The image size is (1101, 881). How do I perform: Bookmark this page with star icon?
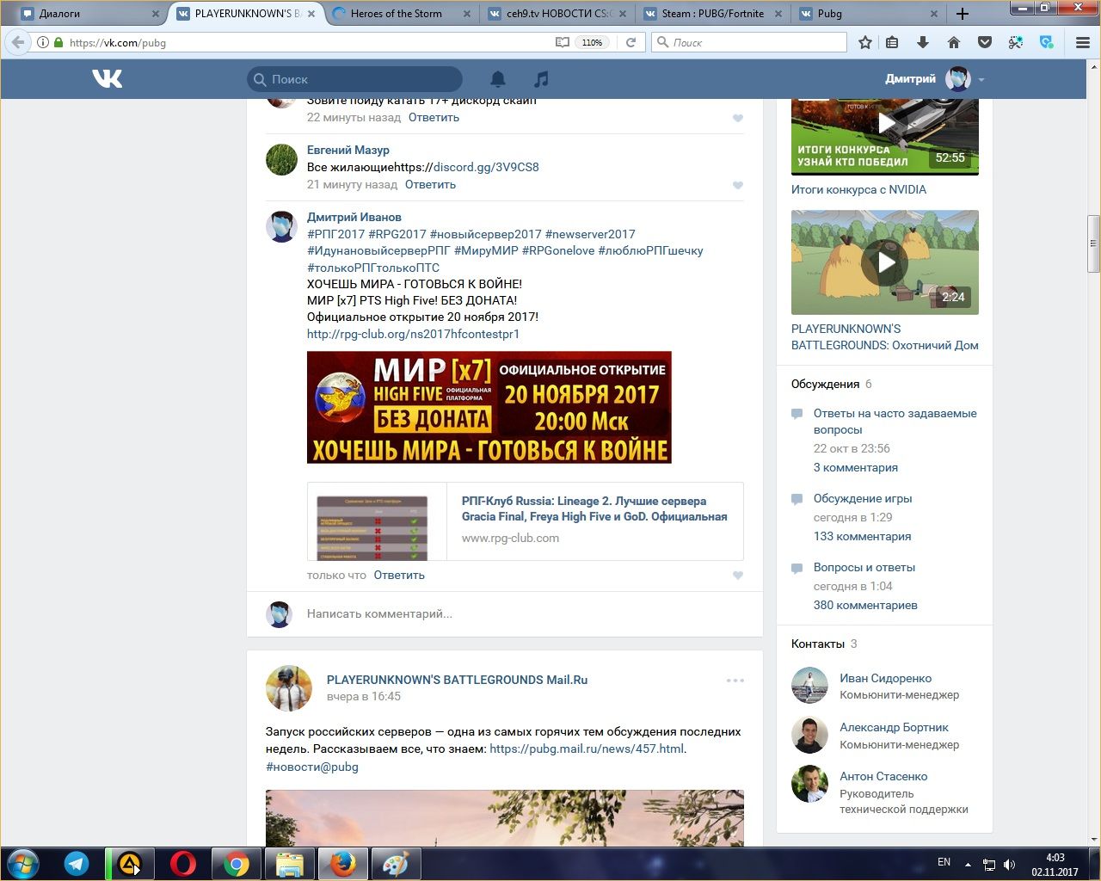865,42
